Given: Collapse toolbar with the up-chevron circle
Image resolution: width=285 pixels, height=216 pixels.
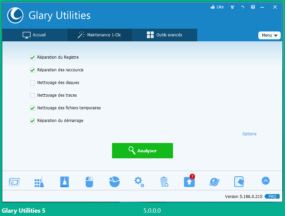Looking at the screenshot, I should (266, 181).
